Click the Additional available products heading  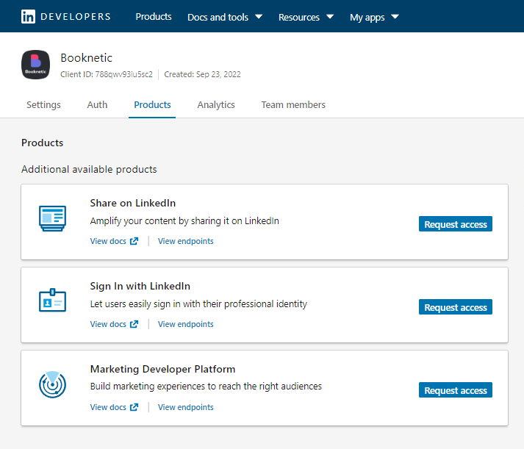tap(89, 169)
